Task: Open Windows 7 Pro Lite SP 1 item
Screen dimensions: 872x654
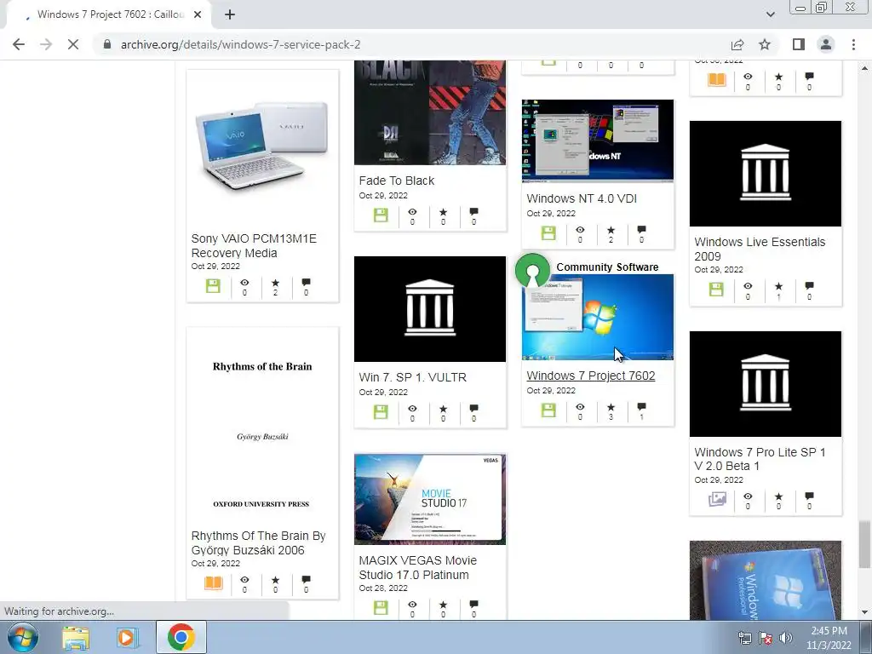Action: [x=760, y=459]
